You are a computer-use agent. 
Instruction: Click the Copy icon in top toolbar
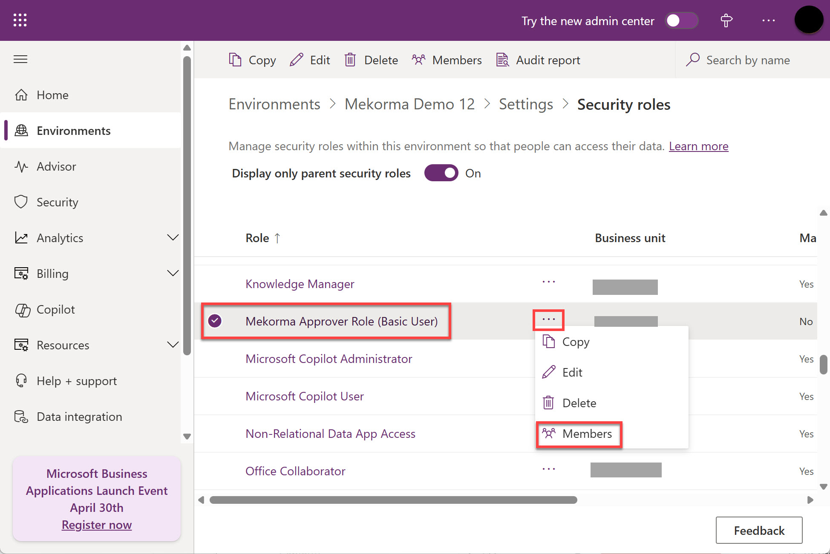click(x=235, y=60)
